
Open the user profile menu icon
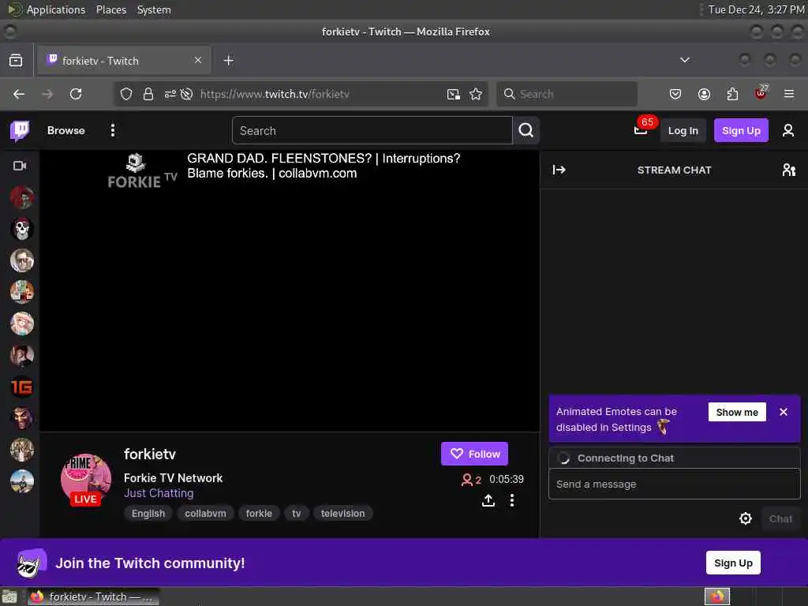pos(788,130)
